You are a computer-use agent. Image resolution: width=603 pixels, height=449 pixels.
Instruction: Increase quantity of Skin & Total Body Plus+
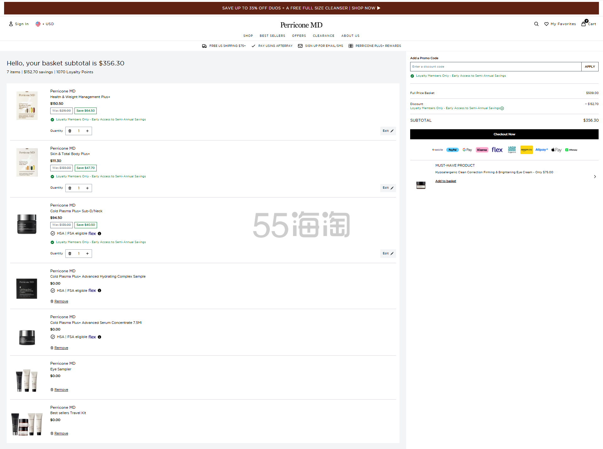87,188
